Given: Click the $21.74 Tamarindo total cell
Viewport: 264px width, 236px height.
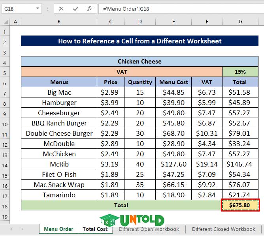Looking at the screenshot, I should point(240,195).
